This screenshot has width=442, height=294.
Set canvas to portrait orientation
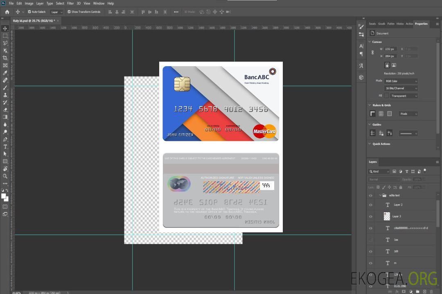pos(387,65)
